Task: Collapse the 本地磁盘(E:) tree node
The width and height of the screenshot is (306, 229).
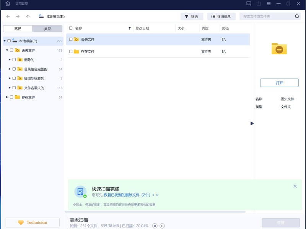Action: [5, 41]
